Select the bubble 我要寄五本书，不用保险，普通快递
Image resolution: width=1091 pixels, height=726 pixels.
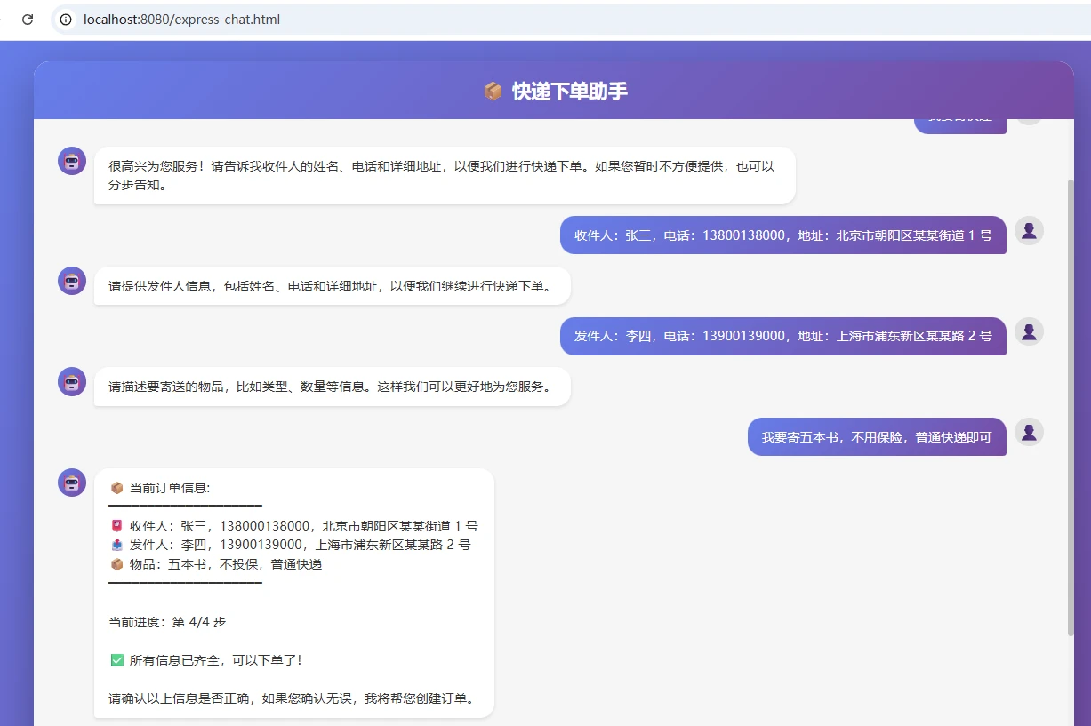(x=877, y=436)
